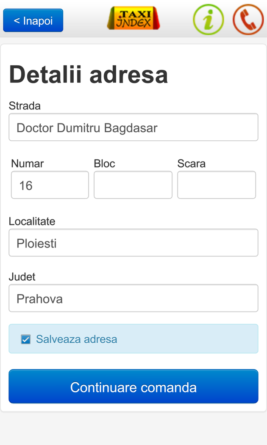The image size is (267, 445).
Task: Select the empty Bloc input field
Action: point(133,185)
